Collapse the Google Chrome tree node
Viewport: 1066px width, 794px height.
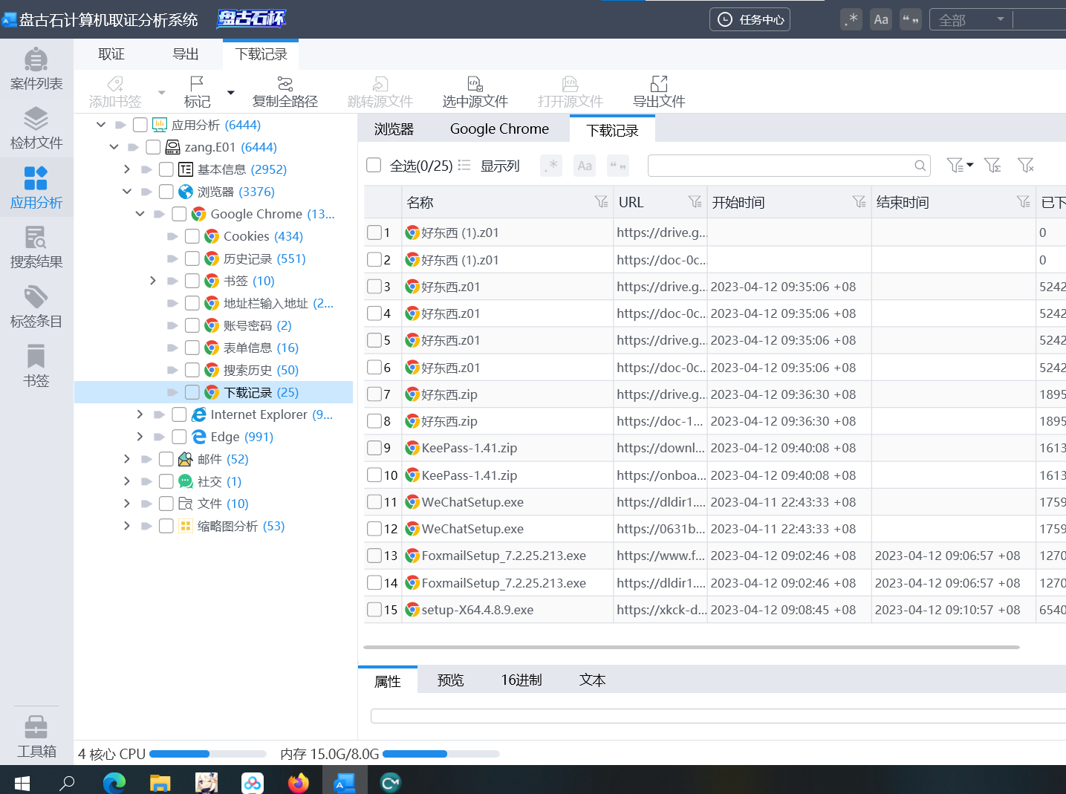tap(140, 214)
